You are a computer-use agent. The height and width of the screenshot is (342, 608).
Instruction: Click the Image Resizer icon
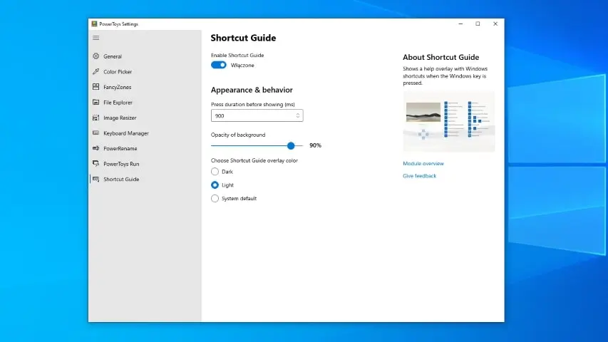pyautogui.click(x=96, y=118)
